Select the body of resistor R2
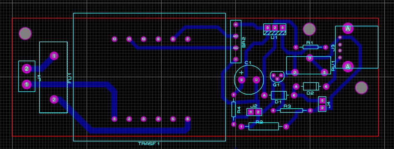This screenshot has width=394, height=149. (x=264, y=126)
